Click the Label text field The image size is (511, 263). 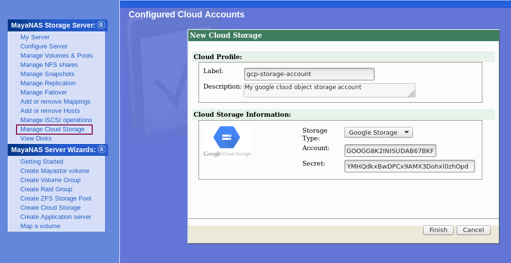309,74
